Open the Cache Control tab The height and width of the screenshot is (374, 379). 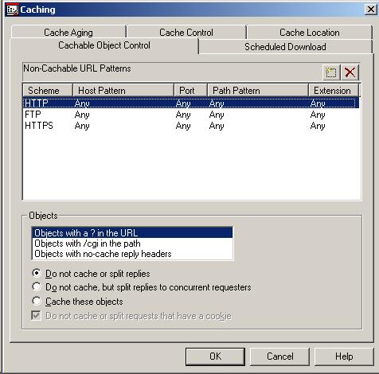click(x=186, y=32)
